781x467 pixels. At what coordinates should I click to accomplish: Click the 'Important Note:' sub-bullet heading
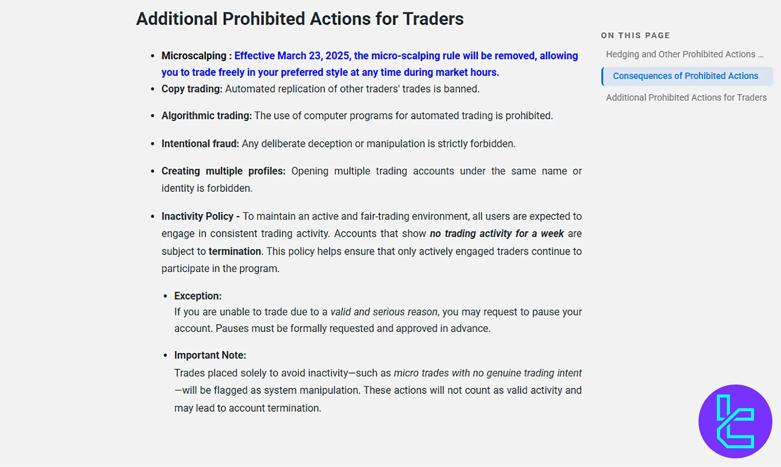pyautogui.click(x=210, y=355)
